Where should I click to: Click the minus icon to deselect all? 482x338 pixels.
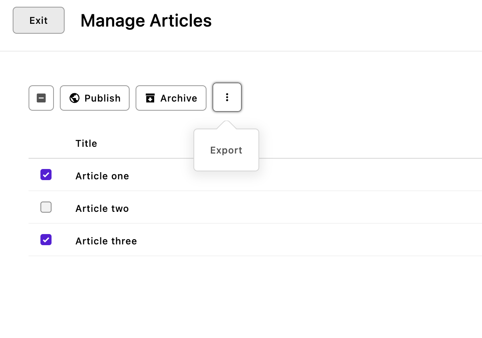click(x=41, y=98)
